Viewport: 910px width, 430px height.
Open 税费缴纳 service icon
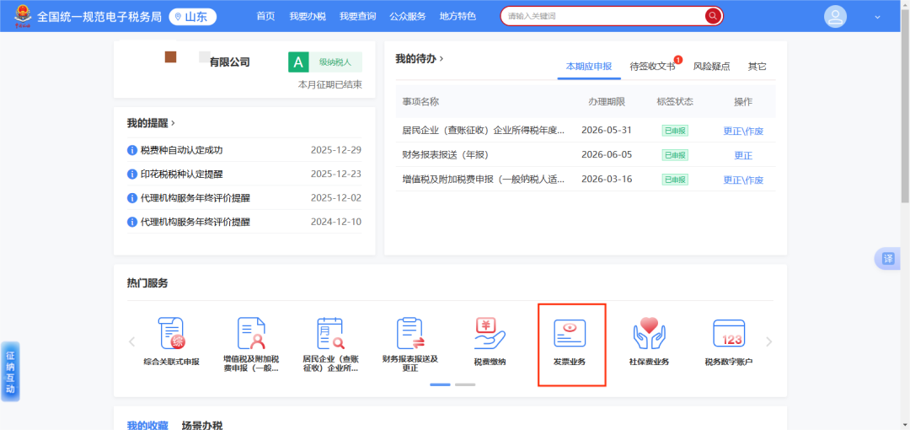[490, 336]
